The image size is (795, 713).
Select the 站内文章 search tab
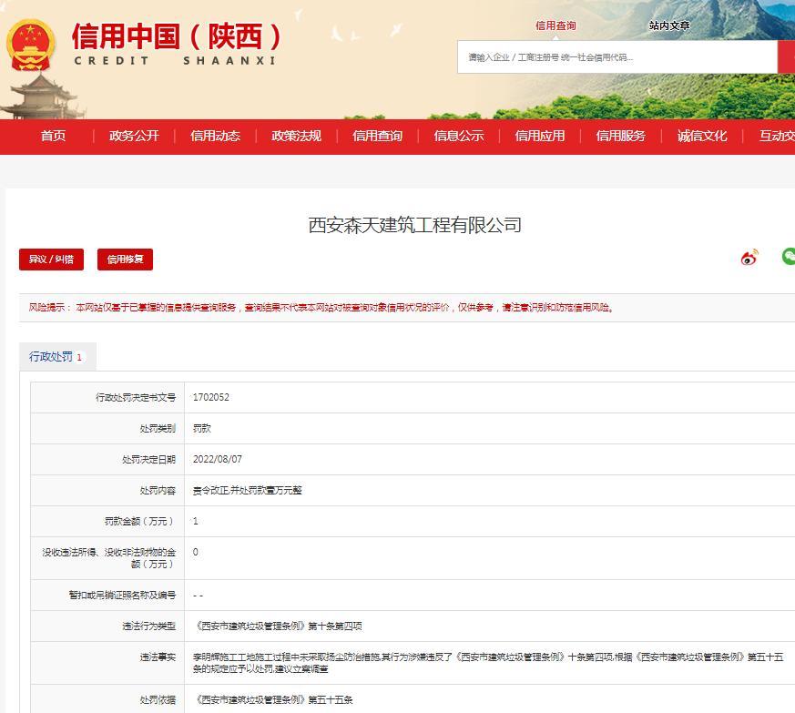coord(669,25)
